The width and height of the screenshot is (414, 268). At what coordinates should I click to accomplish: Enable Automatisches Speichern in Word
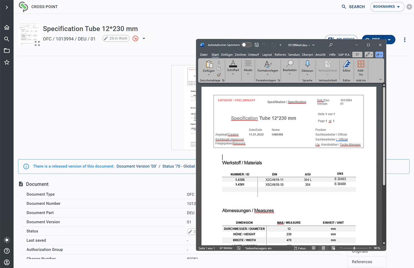246,45
